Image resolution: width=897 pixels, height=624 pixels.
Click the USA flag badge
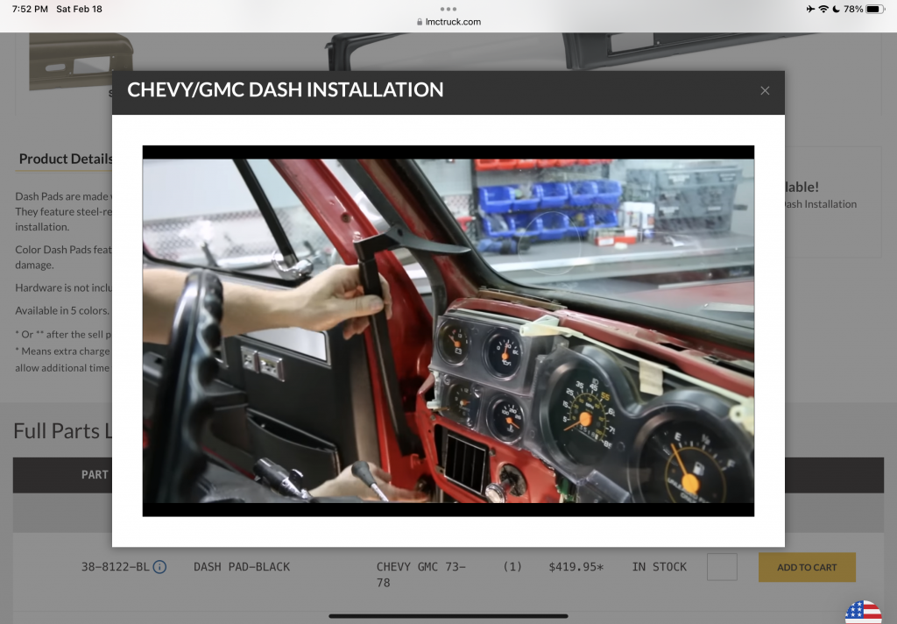coord(864,612)
